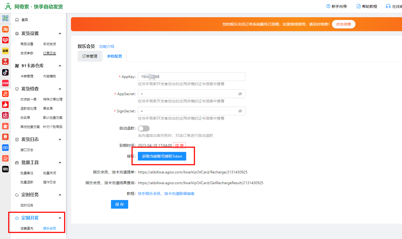
Task: Click the shield icon beside 发货检查
Action: point(17,89)
